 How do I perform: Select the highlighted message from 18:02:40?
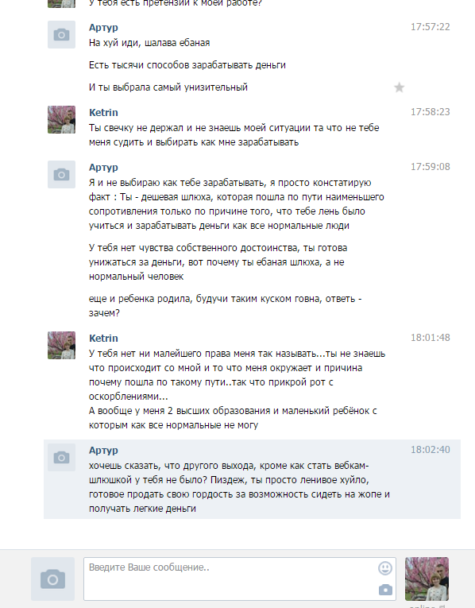pyautogui.click(x=252, y=479)
